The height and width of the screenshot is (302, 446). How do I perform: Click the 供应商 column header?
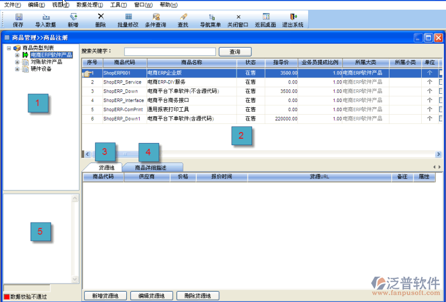pyautogui.click(x=147, y=177)
